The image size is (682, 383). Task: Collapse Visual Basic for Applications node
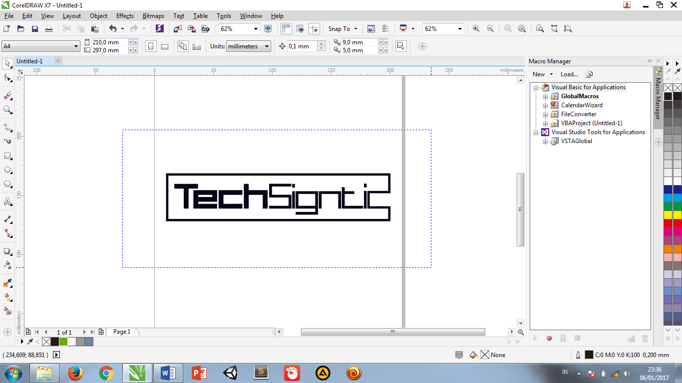click(x=536, y=87)
